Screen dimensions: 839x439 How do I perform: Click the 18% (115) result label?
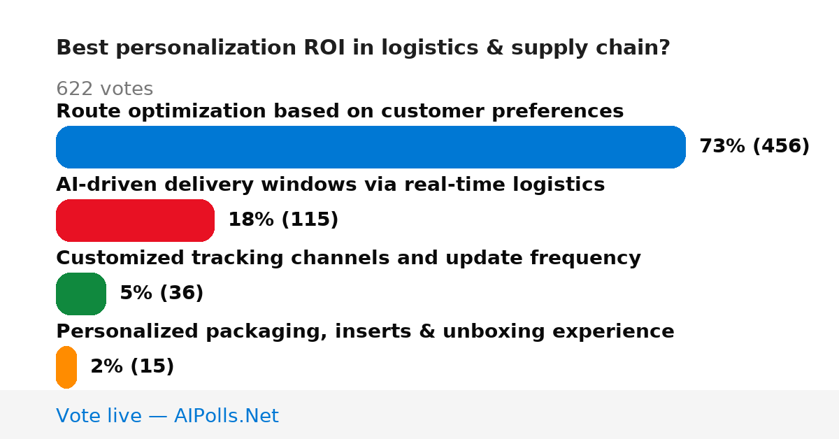[283, 219]
